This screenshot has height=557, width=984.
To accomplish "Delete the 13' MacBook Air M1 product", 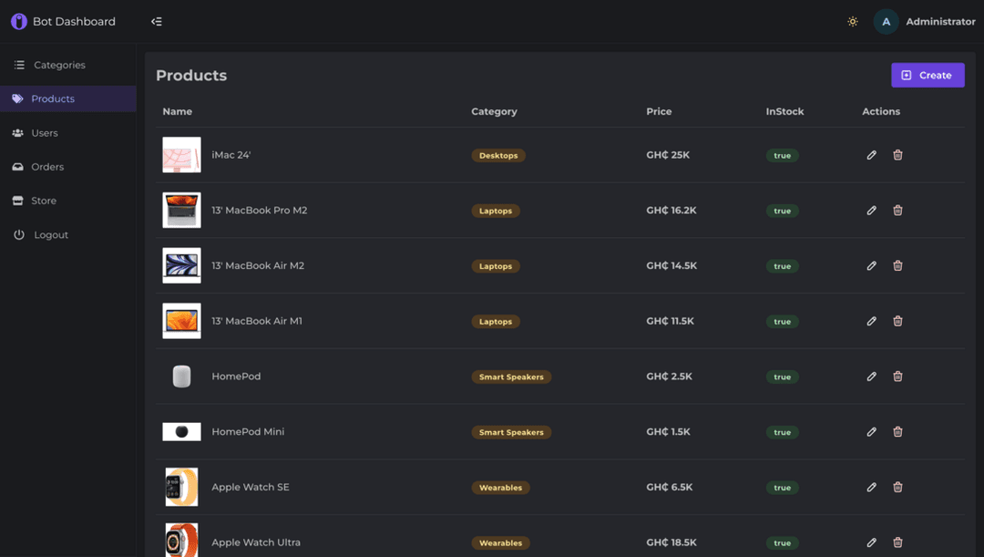I will [898, 321].
